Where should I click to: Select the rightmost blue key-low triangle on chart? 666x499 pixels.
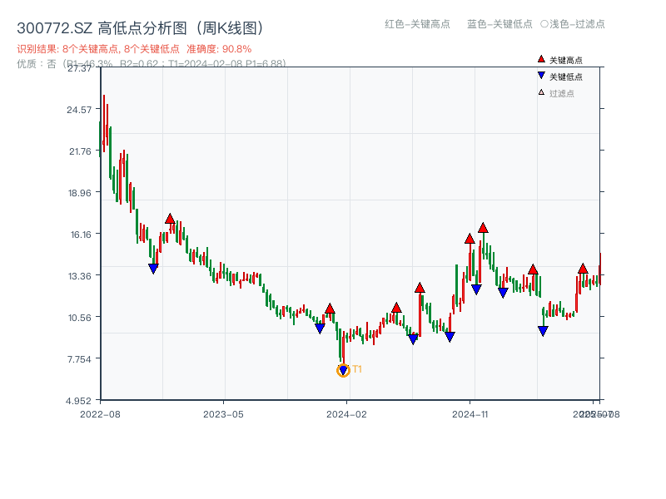click(x=543, y=331)
